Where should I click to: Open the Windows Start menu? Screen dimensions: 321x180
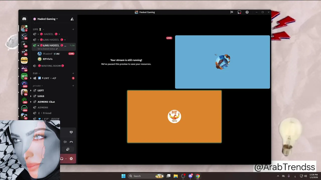[123, 176]
